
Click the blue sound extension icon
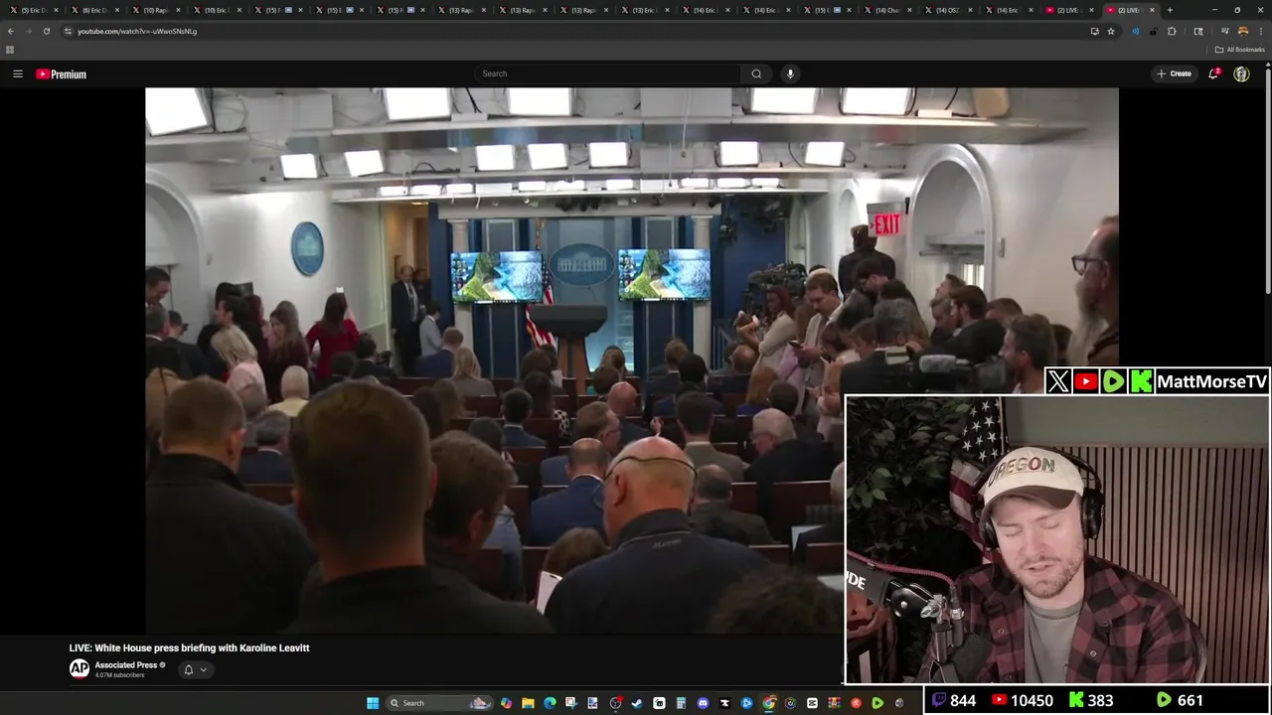[1136, 31]
